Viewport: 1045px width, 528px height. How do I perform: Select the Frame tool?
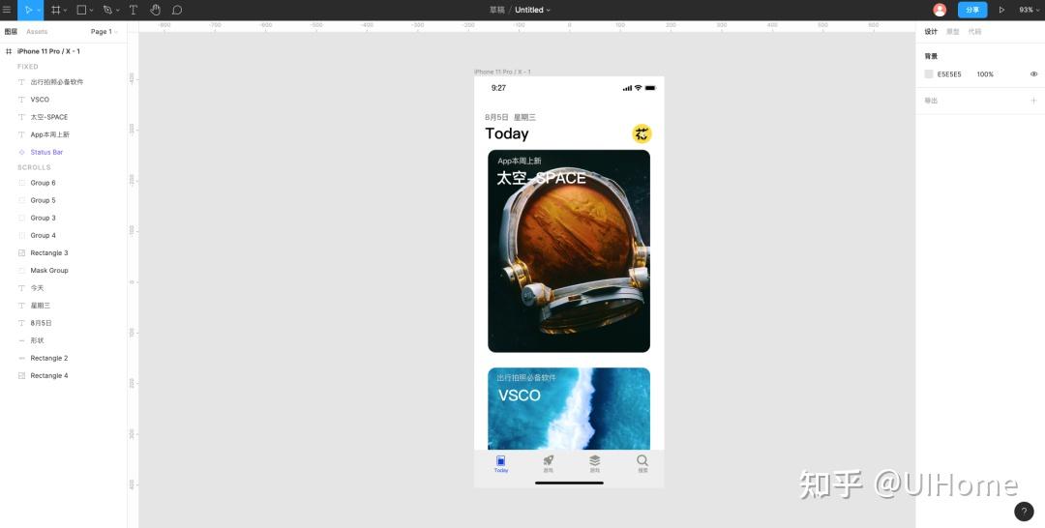(x=56, y=10)
